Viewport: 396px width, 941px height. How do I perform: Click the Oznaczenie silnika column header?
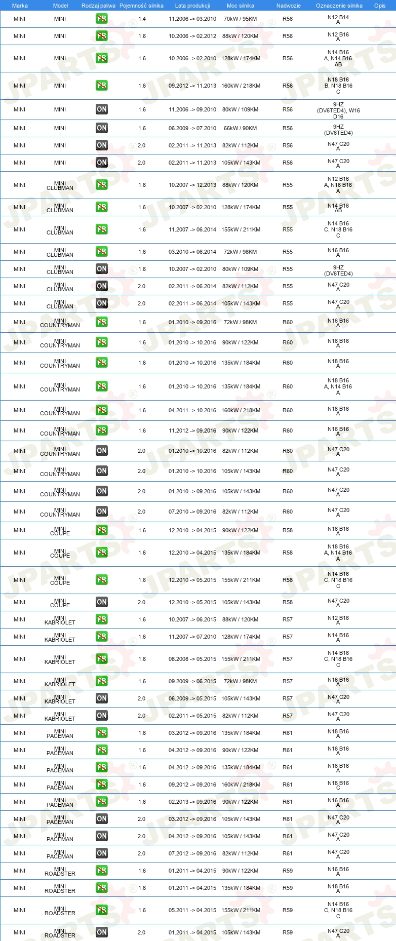pos(339,6)
